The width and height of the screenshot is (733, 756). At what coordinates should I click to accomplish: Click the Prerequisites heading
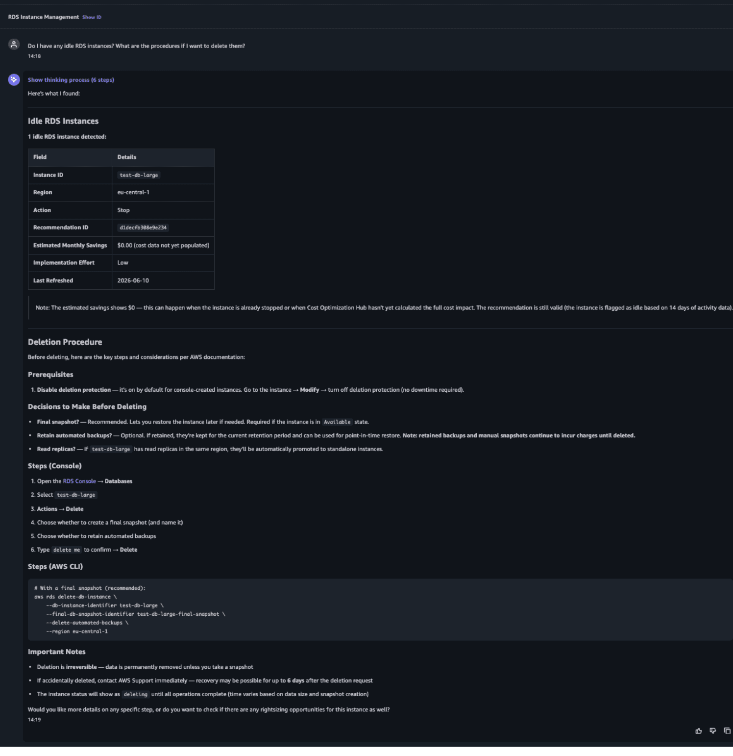click(50, 375)
